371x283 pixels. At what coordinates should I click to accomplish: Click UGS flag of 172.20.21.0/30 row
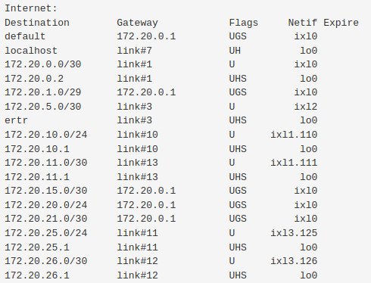coord(238,219)
